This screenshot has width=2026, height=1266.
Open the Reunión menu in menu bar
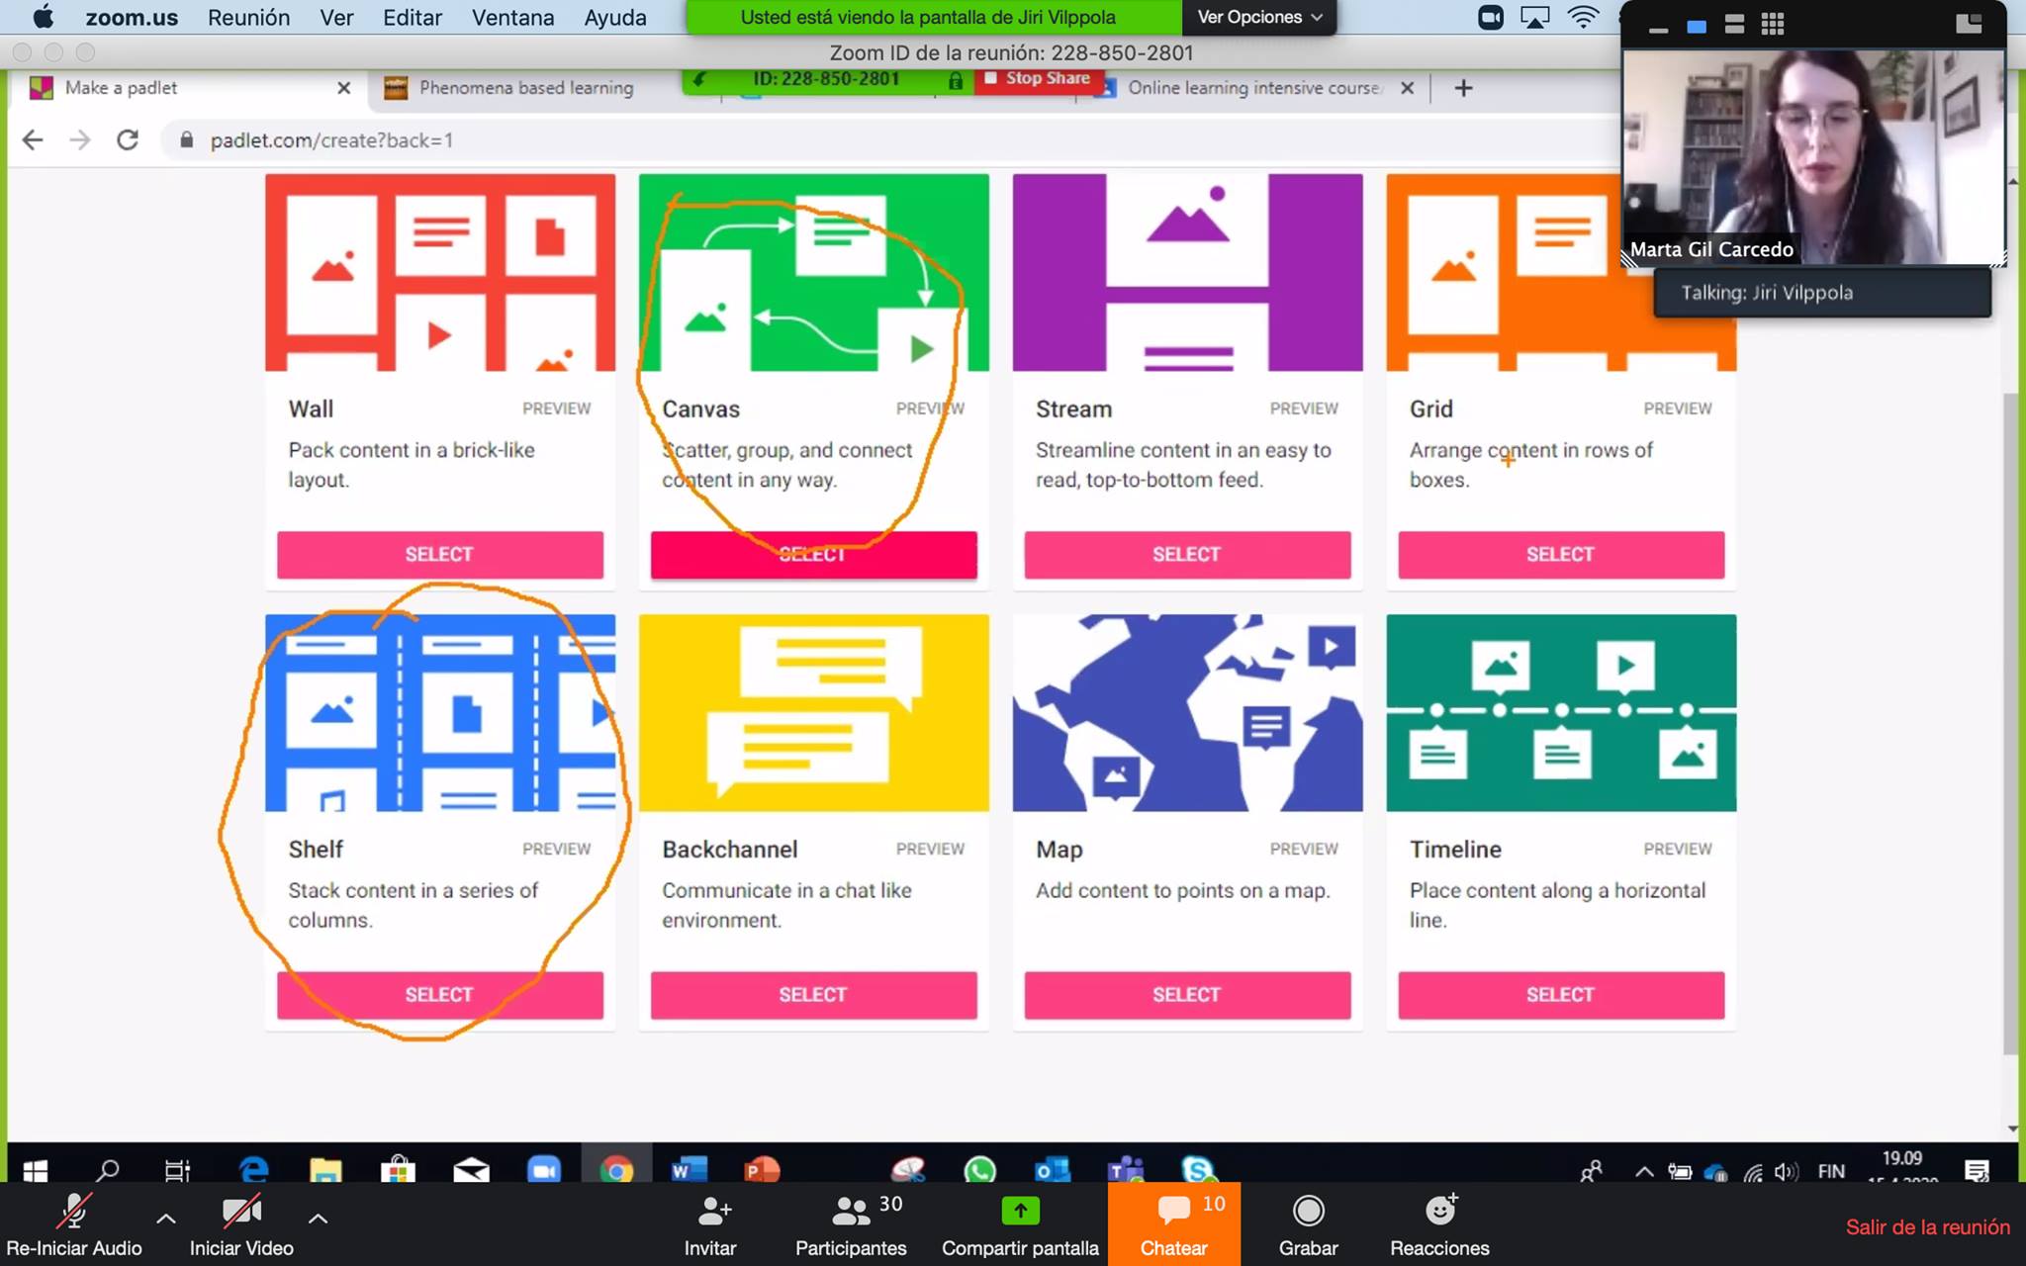(x=248, y=17)
